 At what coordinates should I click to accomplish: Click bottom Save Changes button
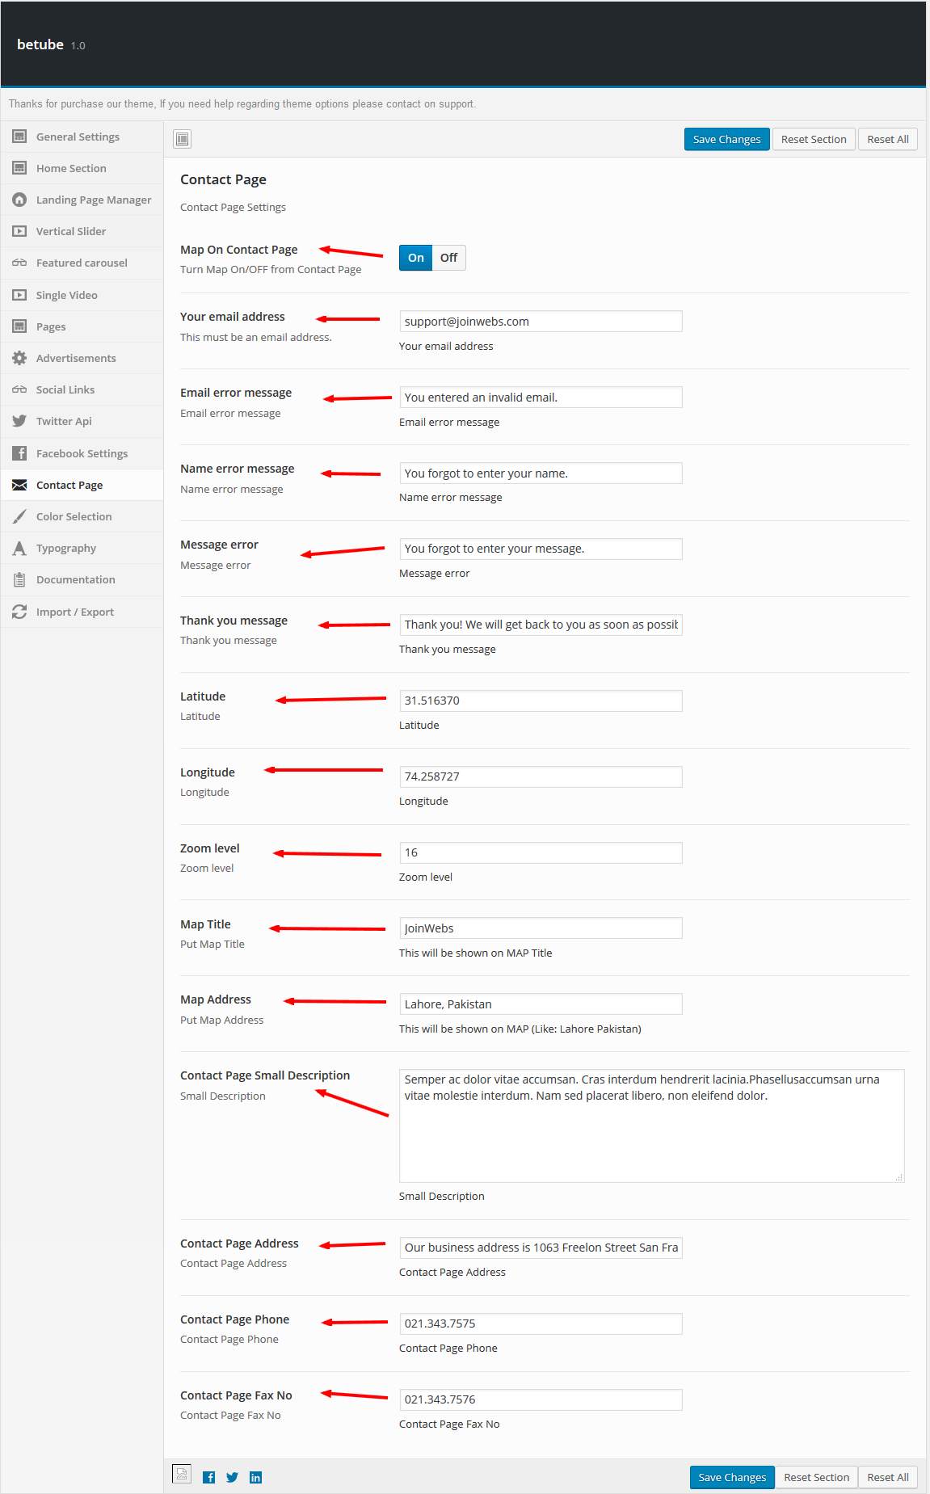(x=732, y=1477)
